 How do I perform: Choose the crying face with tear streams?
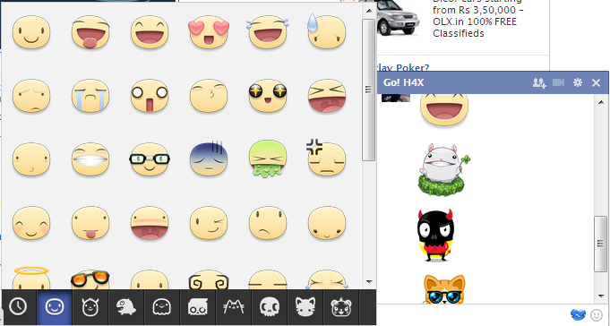(90, 96)
